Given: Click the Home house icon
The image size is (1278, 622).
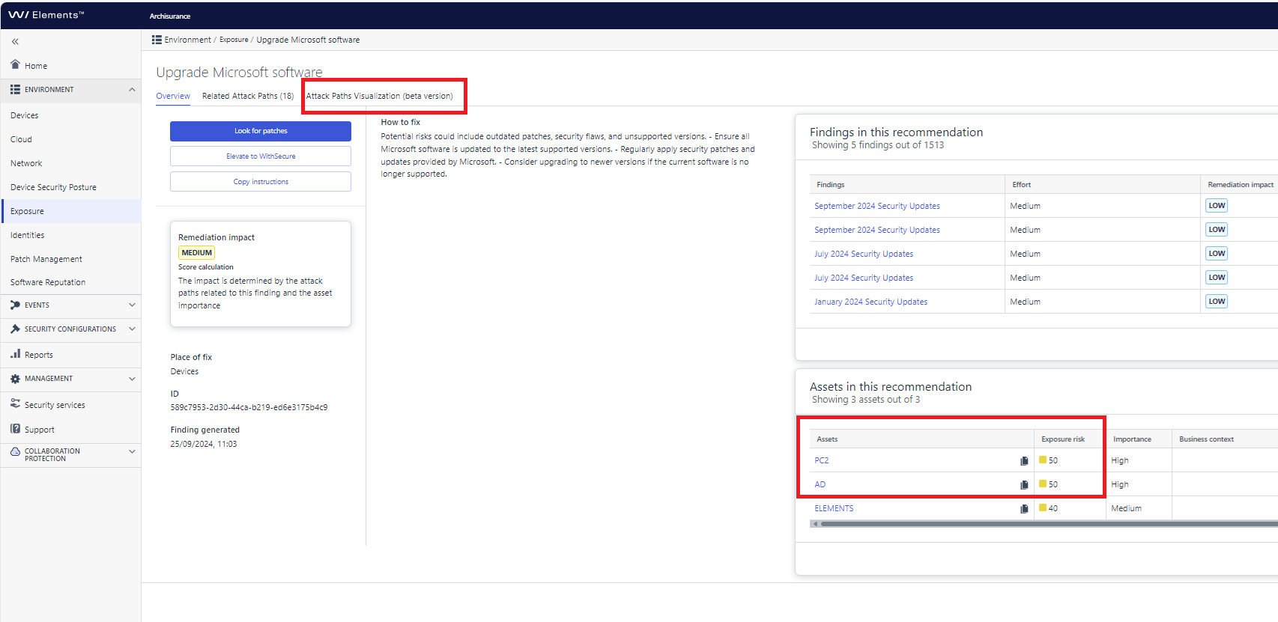Looking at the screenshot, I should (15, 64).
